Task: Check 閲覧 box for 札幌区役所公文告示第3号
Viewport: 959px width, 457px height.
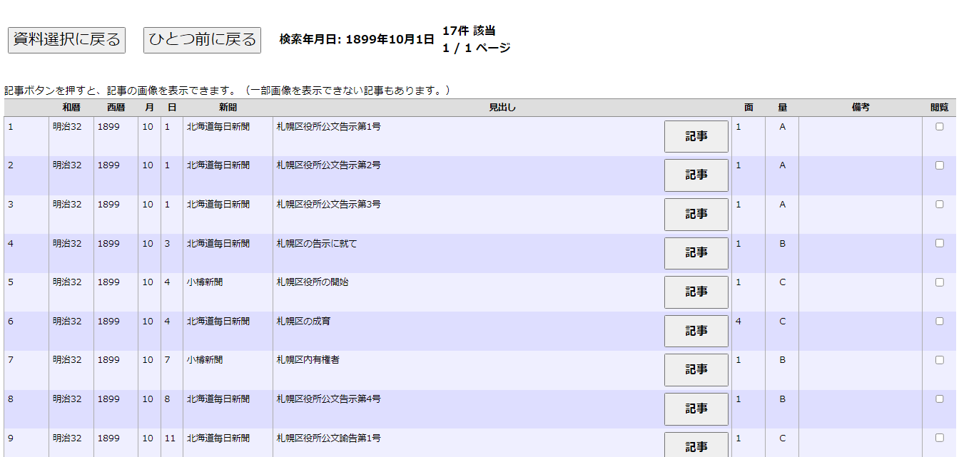Action: point(940,204)
